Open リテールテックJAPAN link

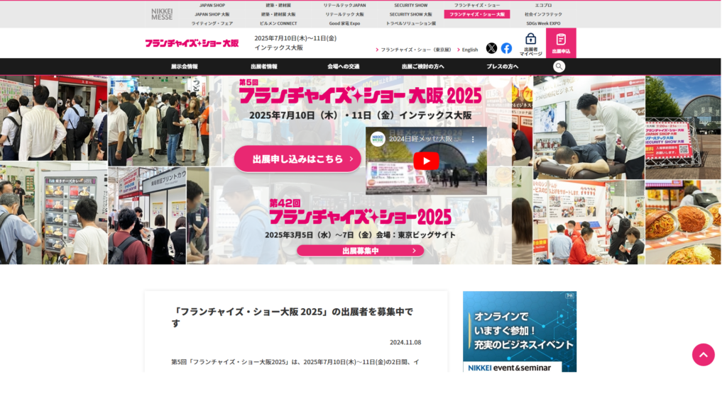tap(344, 6)
